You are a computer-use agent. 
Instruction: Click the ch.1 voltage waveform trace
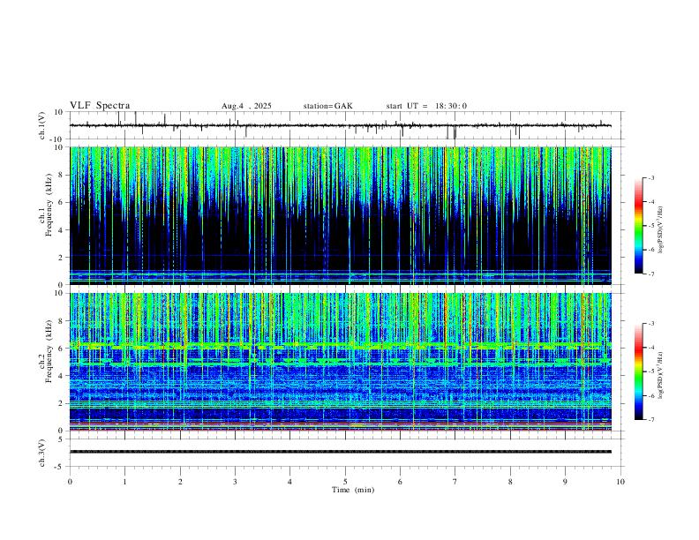point(340,125)
